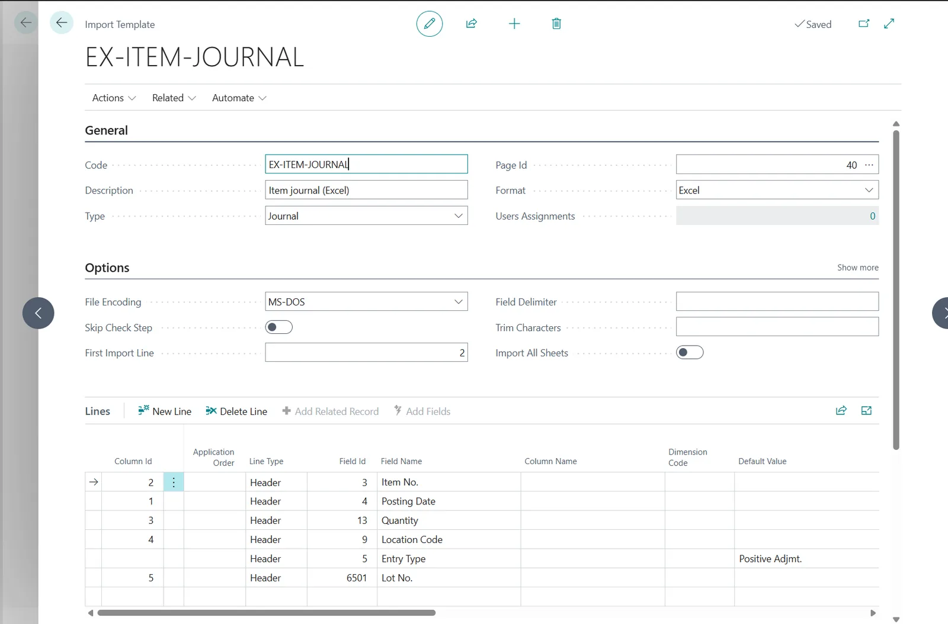
Task: Click Field Id 6501 cell
Action: 342,578
